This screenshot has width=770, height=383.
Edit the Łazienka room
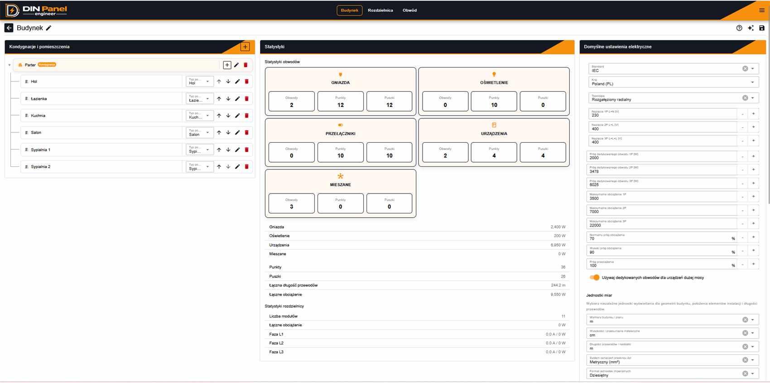(x=237, y=99)
